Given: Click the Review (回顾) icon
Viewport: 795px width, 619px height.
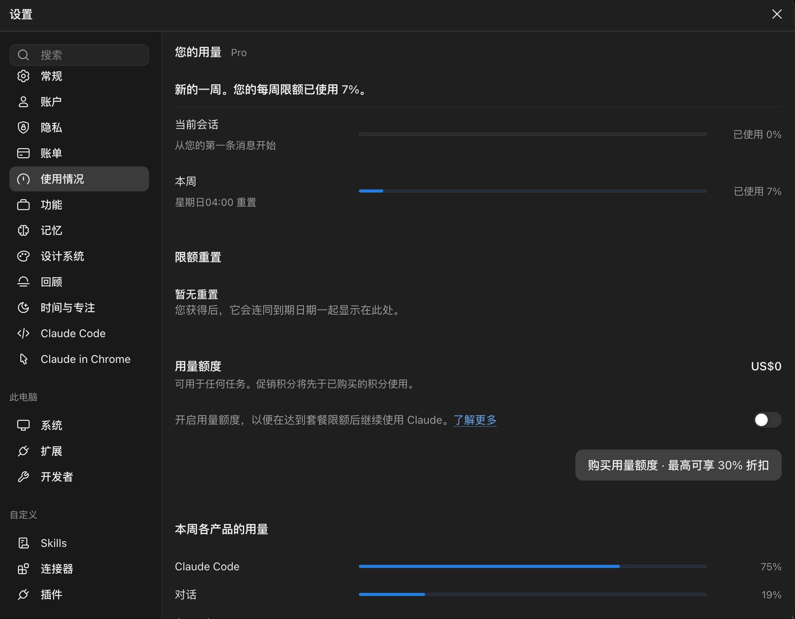Looking at the screenshot, I should click(23, 282).
